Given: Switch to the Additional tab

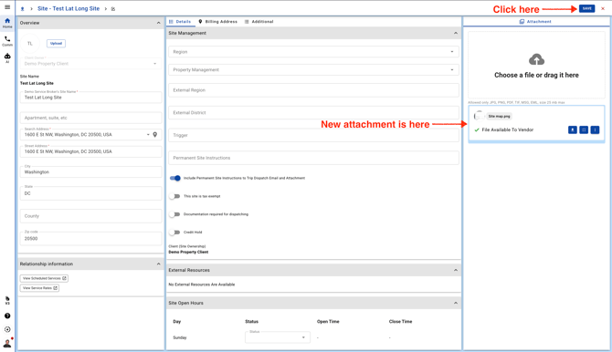Looking at the screenshot, I should (x=259, y=22).
